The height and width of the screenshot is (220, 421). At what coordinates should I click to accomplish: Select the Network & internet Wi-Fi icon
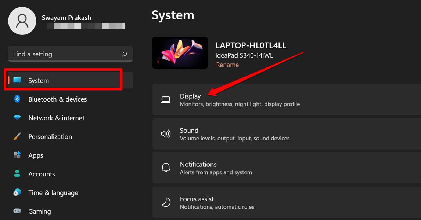[x=17, y=118]
